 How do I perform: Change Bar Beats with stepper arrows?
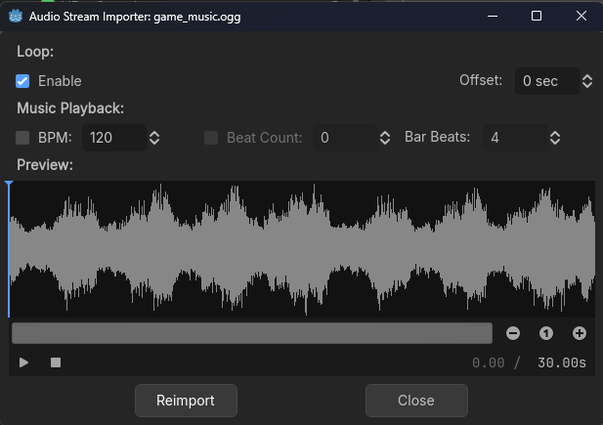pos(555,138)
